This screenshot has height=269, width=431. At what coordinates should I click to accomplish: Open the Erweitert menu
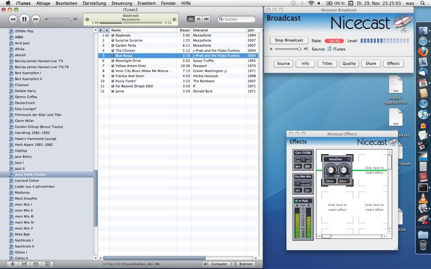pos(146,3)
